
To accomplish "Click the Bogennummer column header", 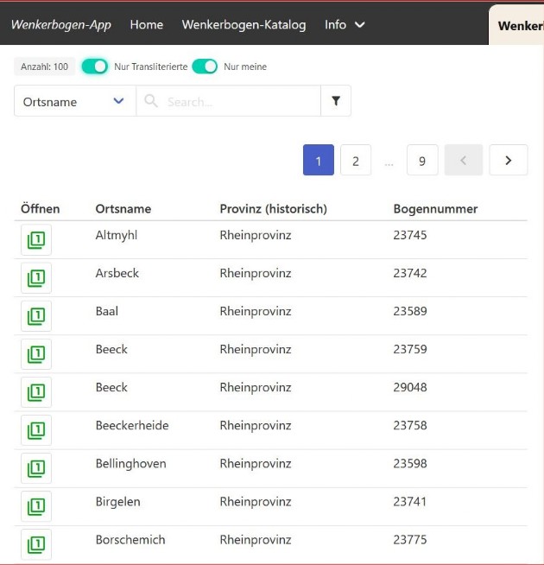I will pyautogui.click(x=435, y=208).
